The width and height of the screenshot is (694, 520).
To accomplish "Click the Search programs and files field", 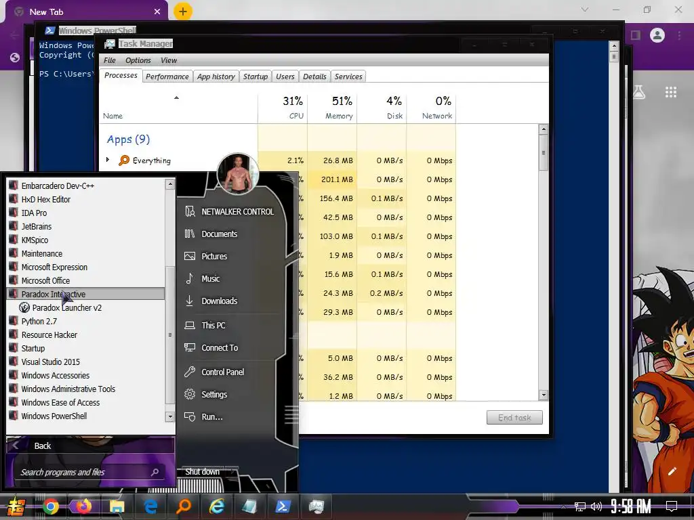I will 89,472.
